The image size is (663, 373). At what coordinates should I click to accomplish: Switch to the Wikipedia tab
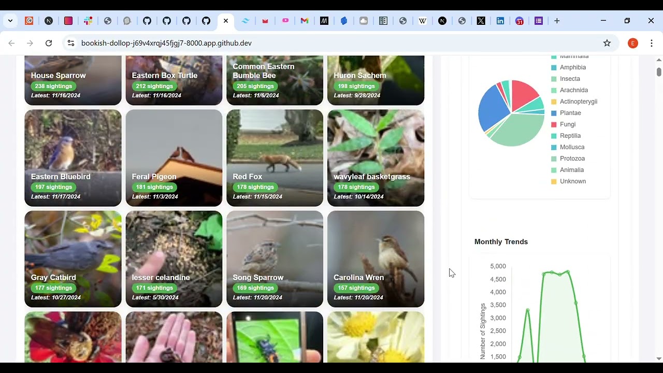coord(423,21)
